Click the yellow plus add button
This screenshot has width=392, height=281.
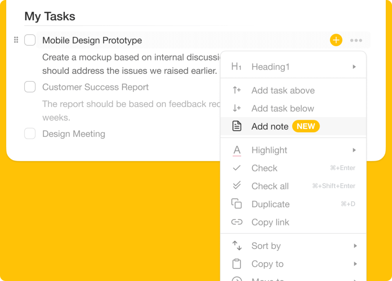tap(336, 40)
